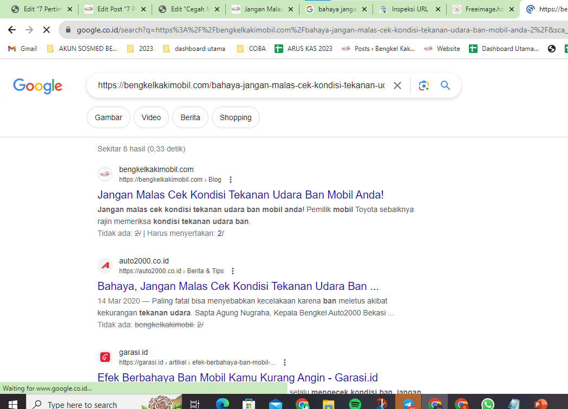Click the Google search query field
The image size is (568, 409).
pos(241,85)
